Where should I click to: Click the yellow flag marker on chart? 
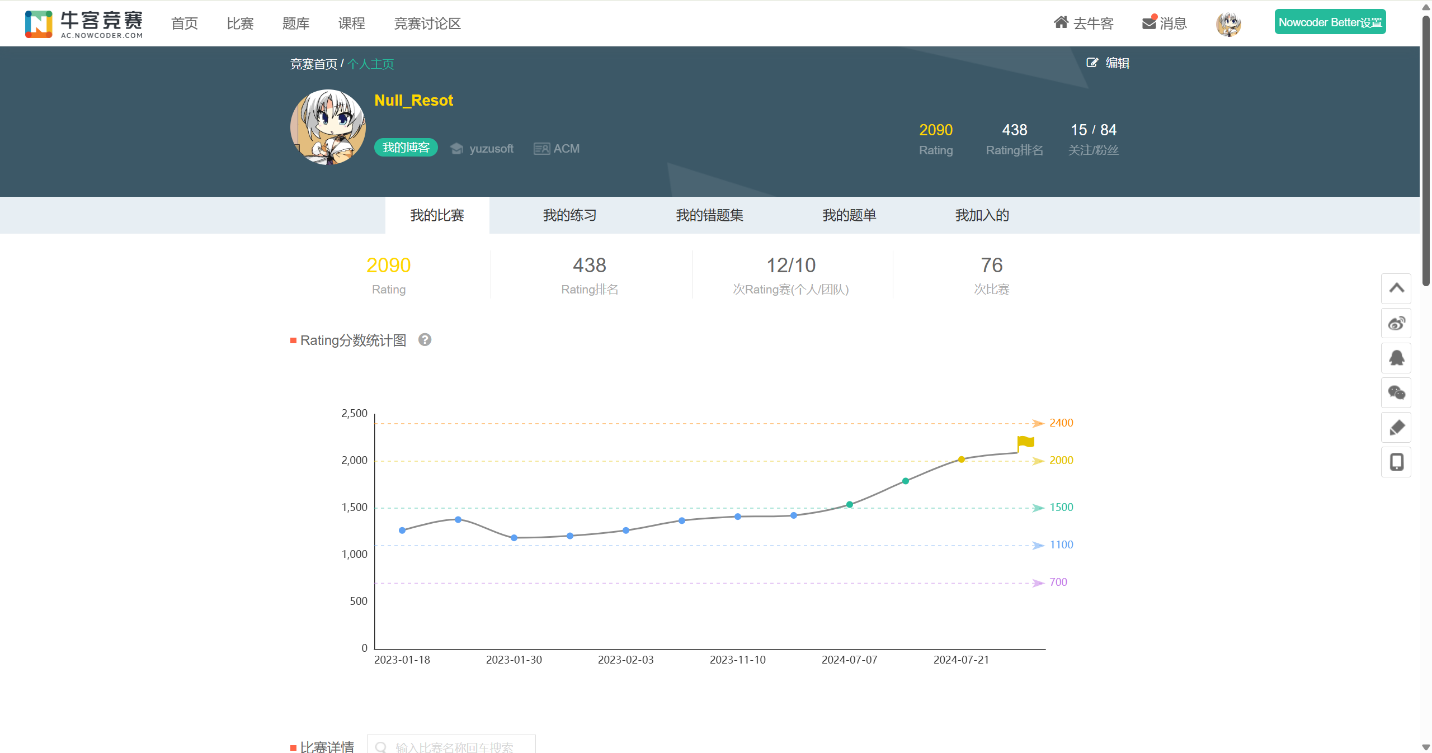coord(1025,443)
